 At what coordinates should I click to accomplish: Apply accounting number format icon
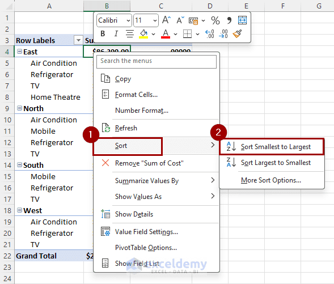[x=193, y=20]
